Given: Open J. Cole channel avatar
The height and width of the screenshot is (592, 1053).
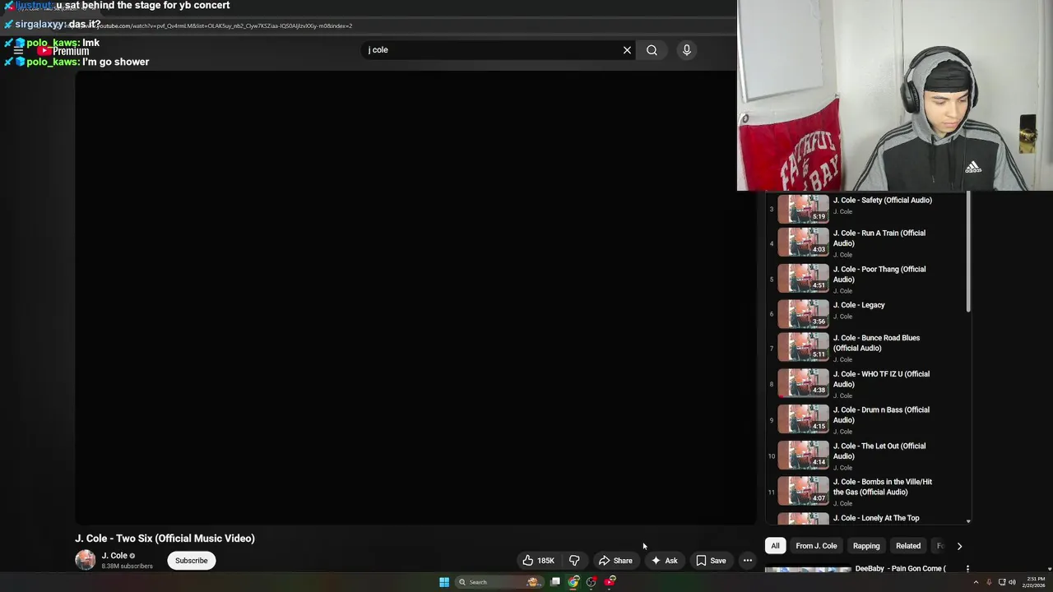Looking at the screenshot, I should click(85, 560).
